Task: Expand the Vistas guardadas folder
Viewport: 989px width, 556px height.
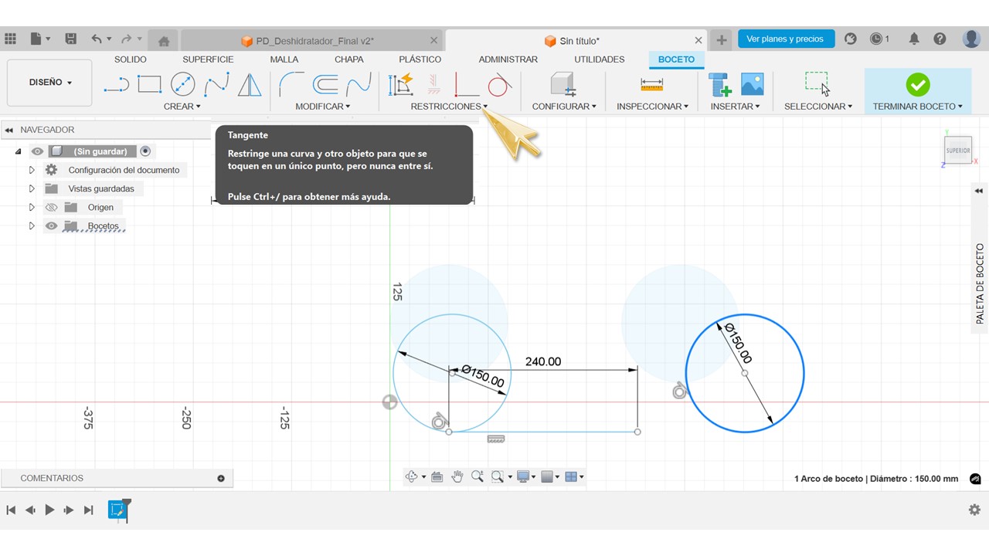Action: [x=32, y=189]
